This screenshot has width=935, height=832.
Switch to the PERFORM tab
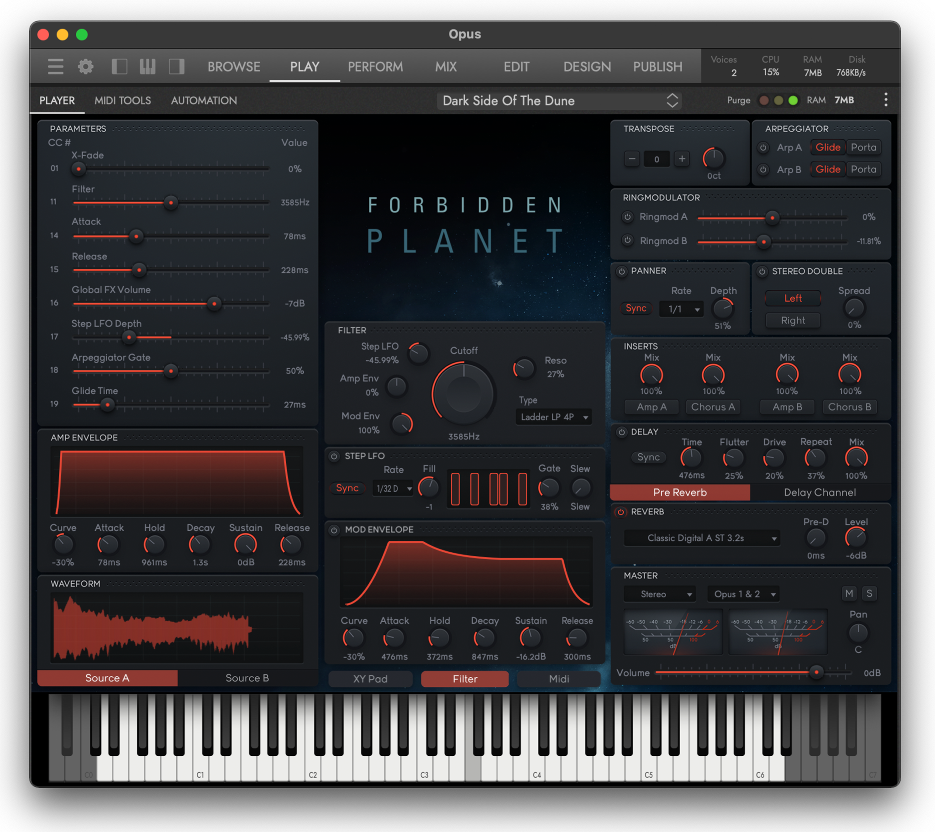(x=375, y=67)
